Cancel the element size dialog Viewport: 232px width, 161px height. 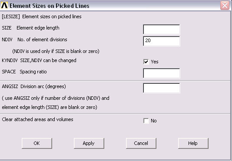141,143
